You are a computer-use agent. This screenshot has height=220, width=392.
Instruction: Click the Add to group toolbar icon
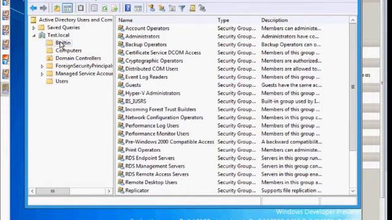click(x=202, y=8)
